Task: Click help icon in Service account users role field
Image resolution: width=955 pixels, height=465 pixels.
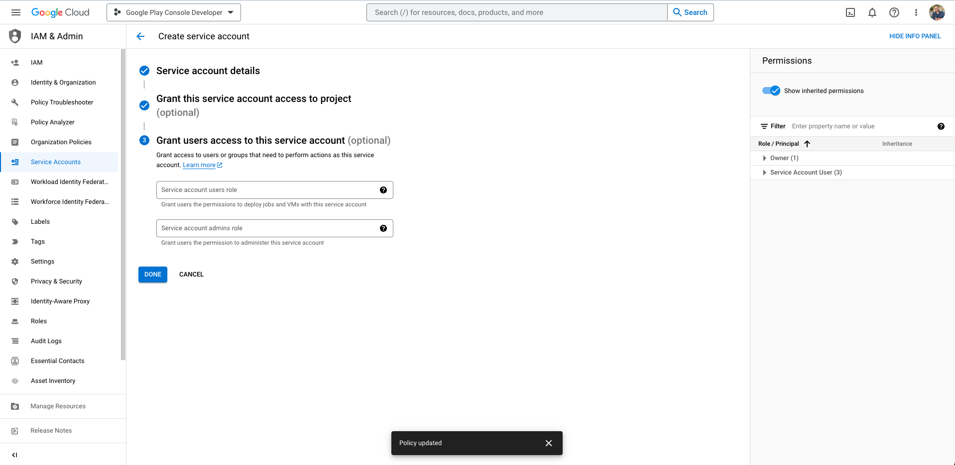Action: (383, 190)
